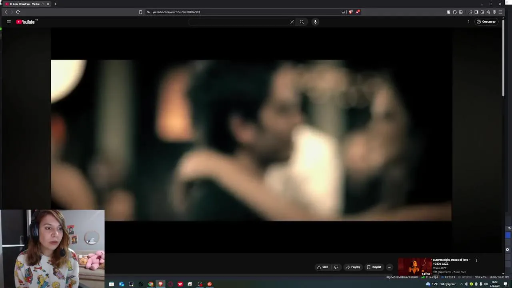Viewport: 512px width, 288px height.
Task: Open the browser extensions puzzle icon
Action: click(455, 12)
